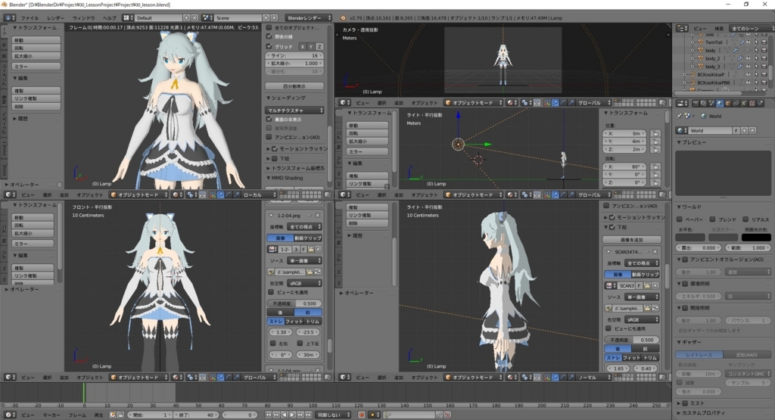The height and width of the screenshot is (420, 775).
Task: Open the ウィンドウ menu
Action: (x=83, y=18)
